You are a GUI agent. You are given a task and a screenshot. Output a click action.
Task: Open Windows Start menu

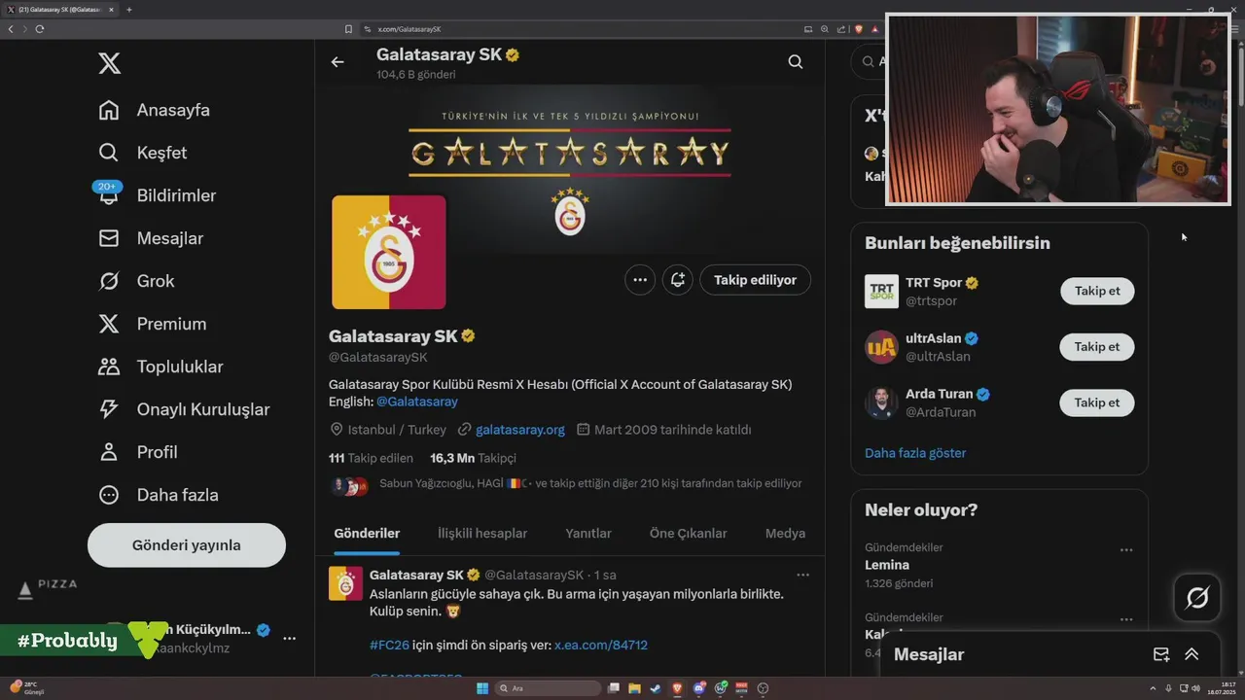tap(481, 688)
